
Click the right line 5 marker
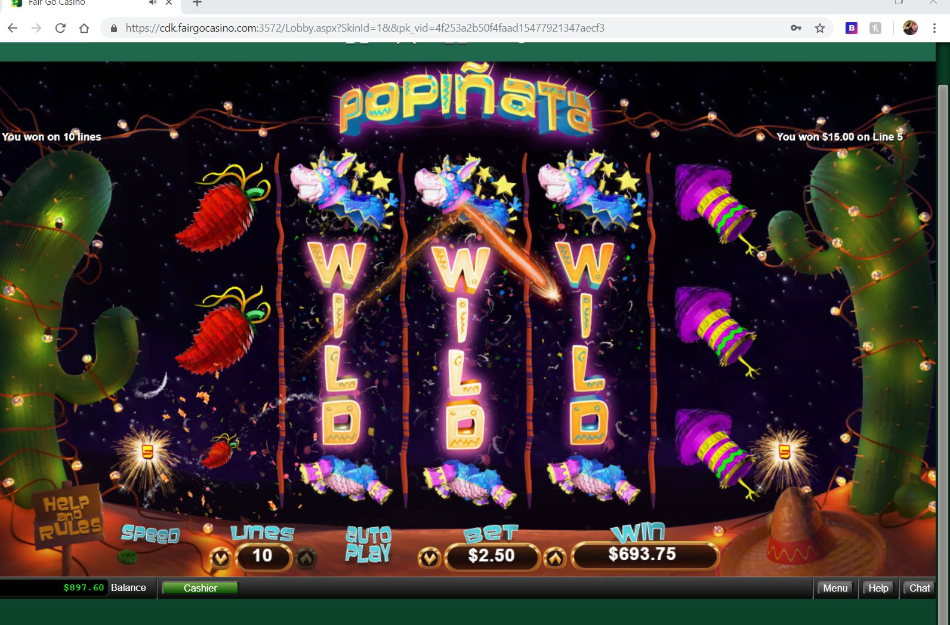coord(785,452)
